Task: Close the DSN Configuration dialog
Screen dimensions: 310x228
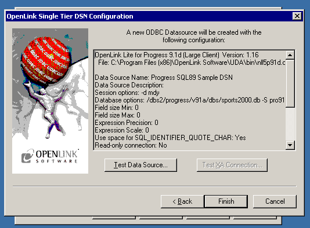Action: [297, 16]
